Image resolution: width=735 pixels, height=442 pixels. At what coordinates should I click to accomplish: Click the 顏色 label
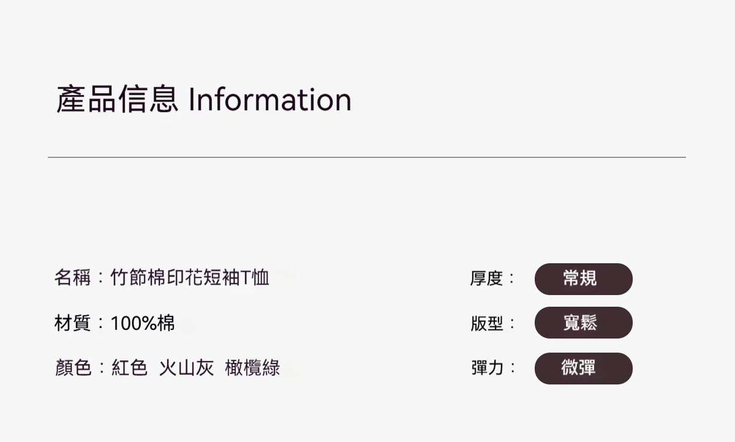pos(72,368)
